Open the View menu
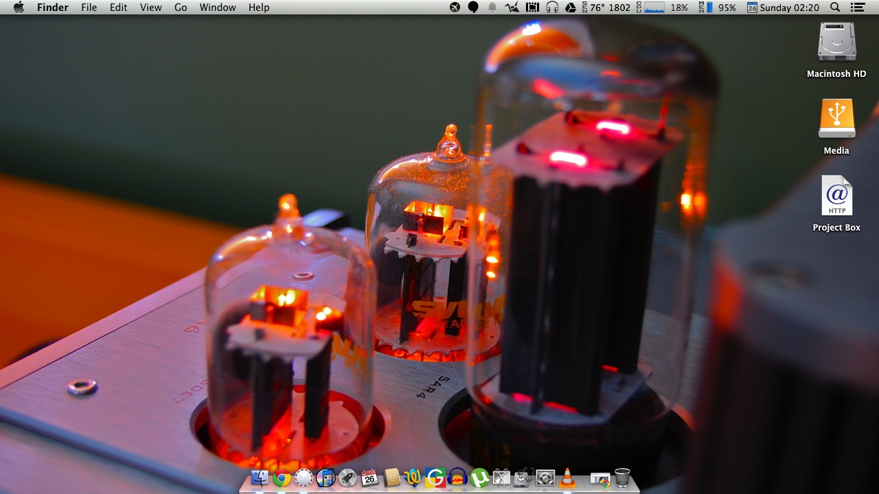The image size is (879, 494). [150, 8]
